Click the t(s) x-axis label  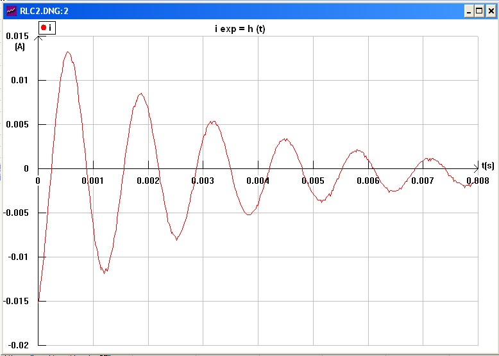point(487,165)
